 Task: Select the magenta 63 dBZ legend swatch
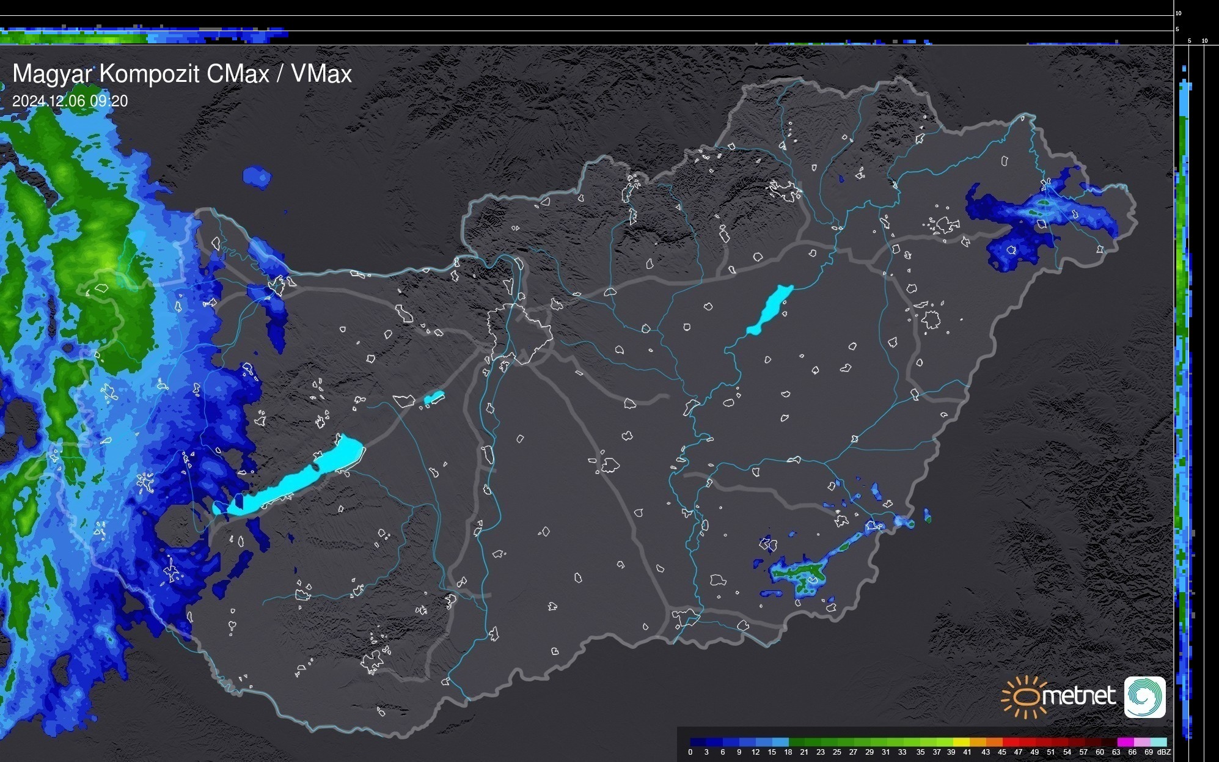pos(1124,742)
